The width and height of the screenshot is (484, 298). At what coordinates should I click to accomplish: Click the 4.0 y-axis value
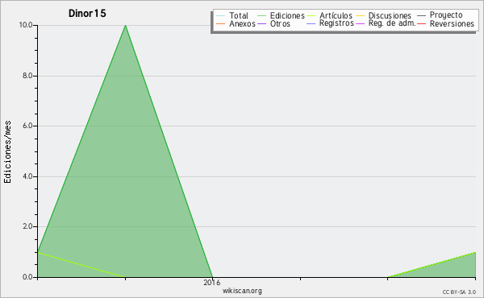27,176
